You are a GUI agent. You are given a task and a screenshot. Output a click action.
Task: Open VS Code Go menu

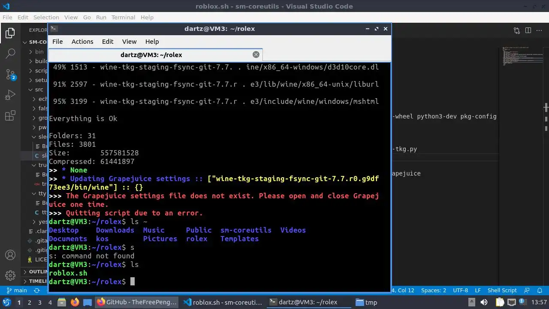[x=87, y=17]
